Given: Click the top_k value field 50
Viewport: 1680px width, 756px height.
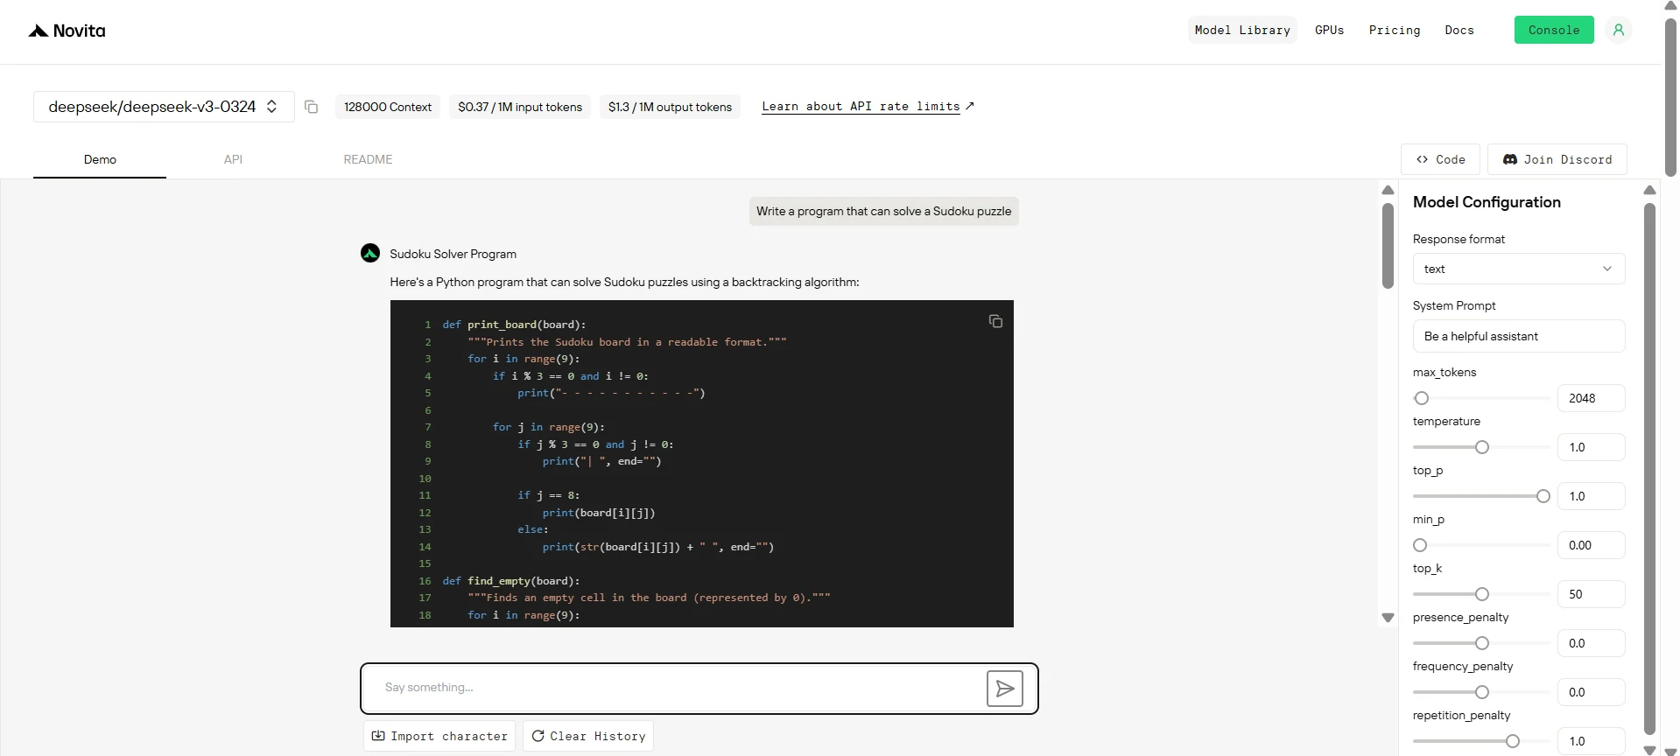Looking at the screenshot, I should [1592, 594].
